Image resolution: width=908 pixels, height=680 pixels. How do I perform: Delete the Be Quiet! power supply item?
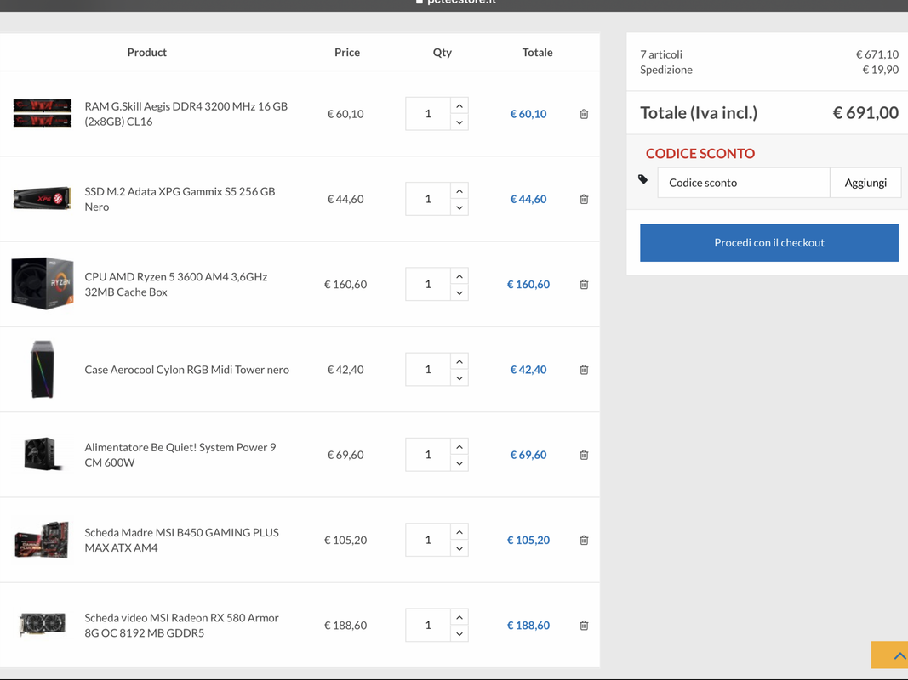point(584,455)
